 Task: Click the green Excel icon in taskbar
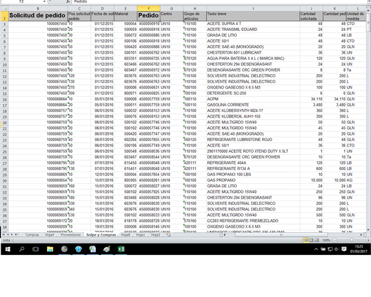pyautogui.click(x=122, y=249)
